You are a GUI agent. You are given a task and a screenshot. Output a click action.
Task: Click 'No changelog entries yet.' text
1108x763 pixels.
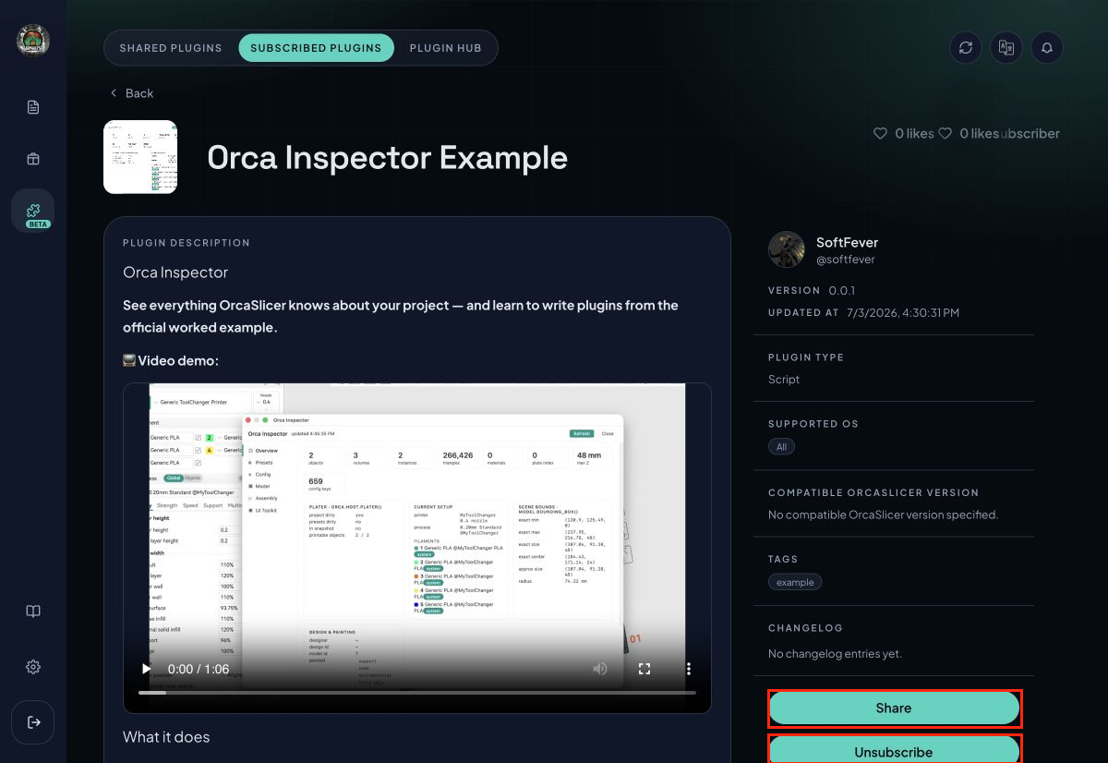click(x=835, y=653)
